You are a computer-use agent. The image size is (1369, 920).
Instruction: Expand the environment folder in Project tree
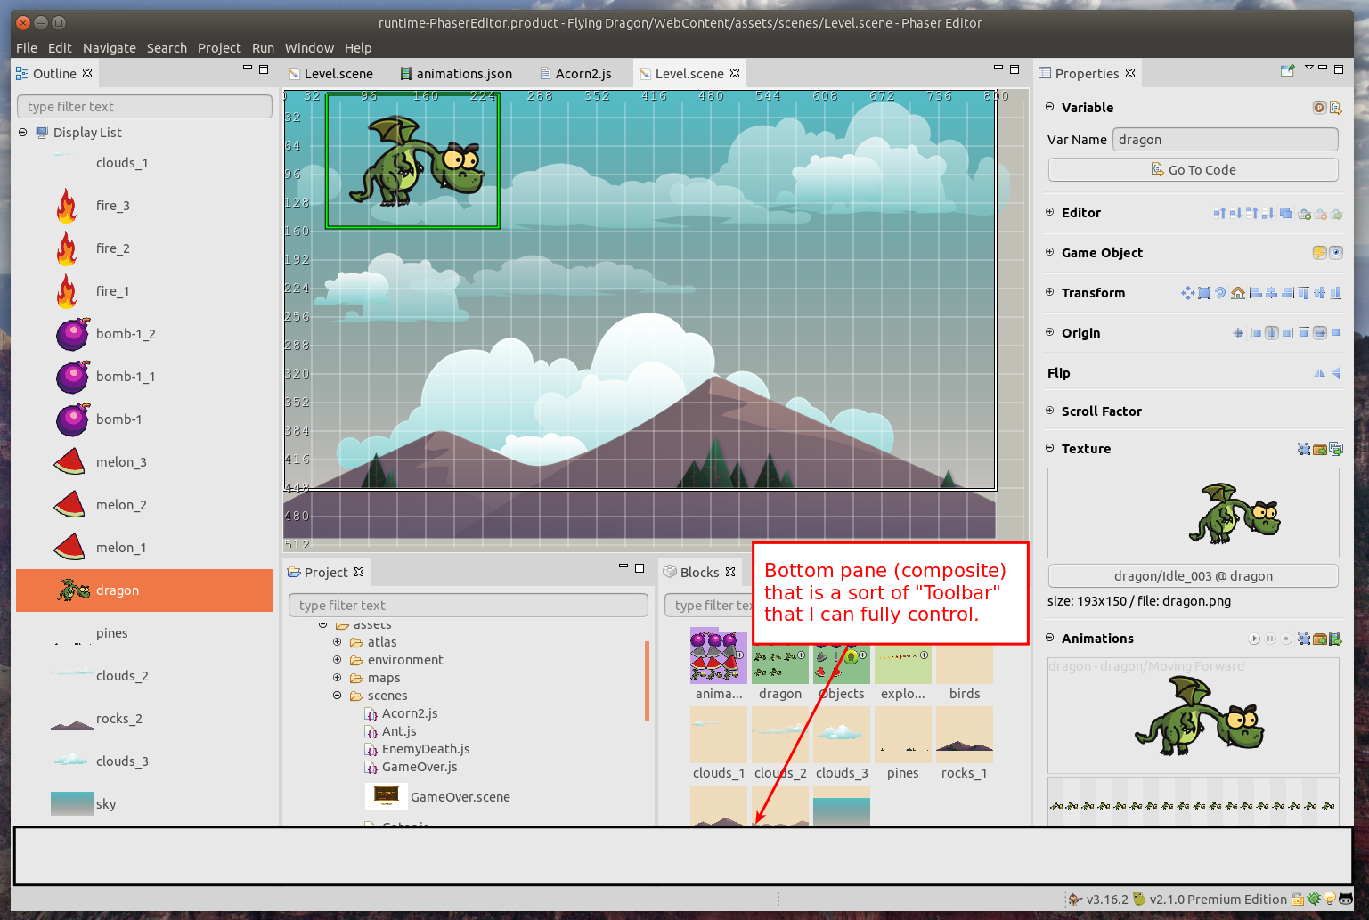pyautogui.click(x=338, y=660)
